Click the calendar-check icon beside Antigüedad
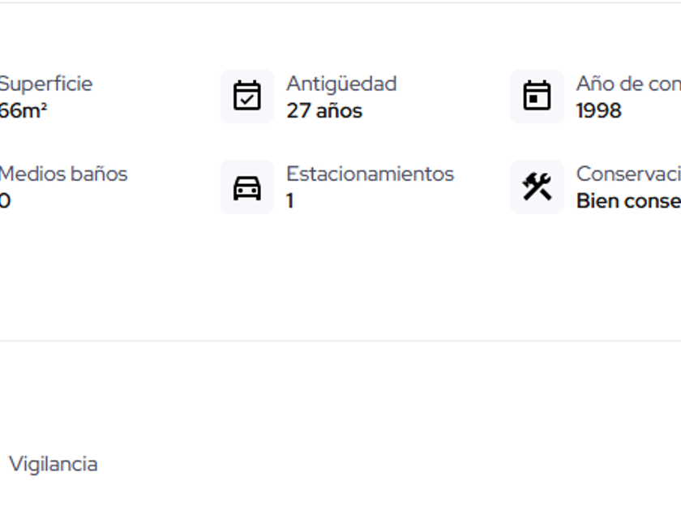The image size is (681, 511). [247, 96]
